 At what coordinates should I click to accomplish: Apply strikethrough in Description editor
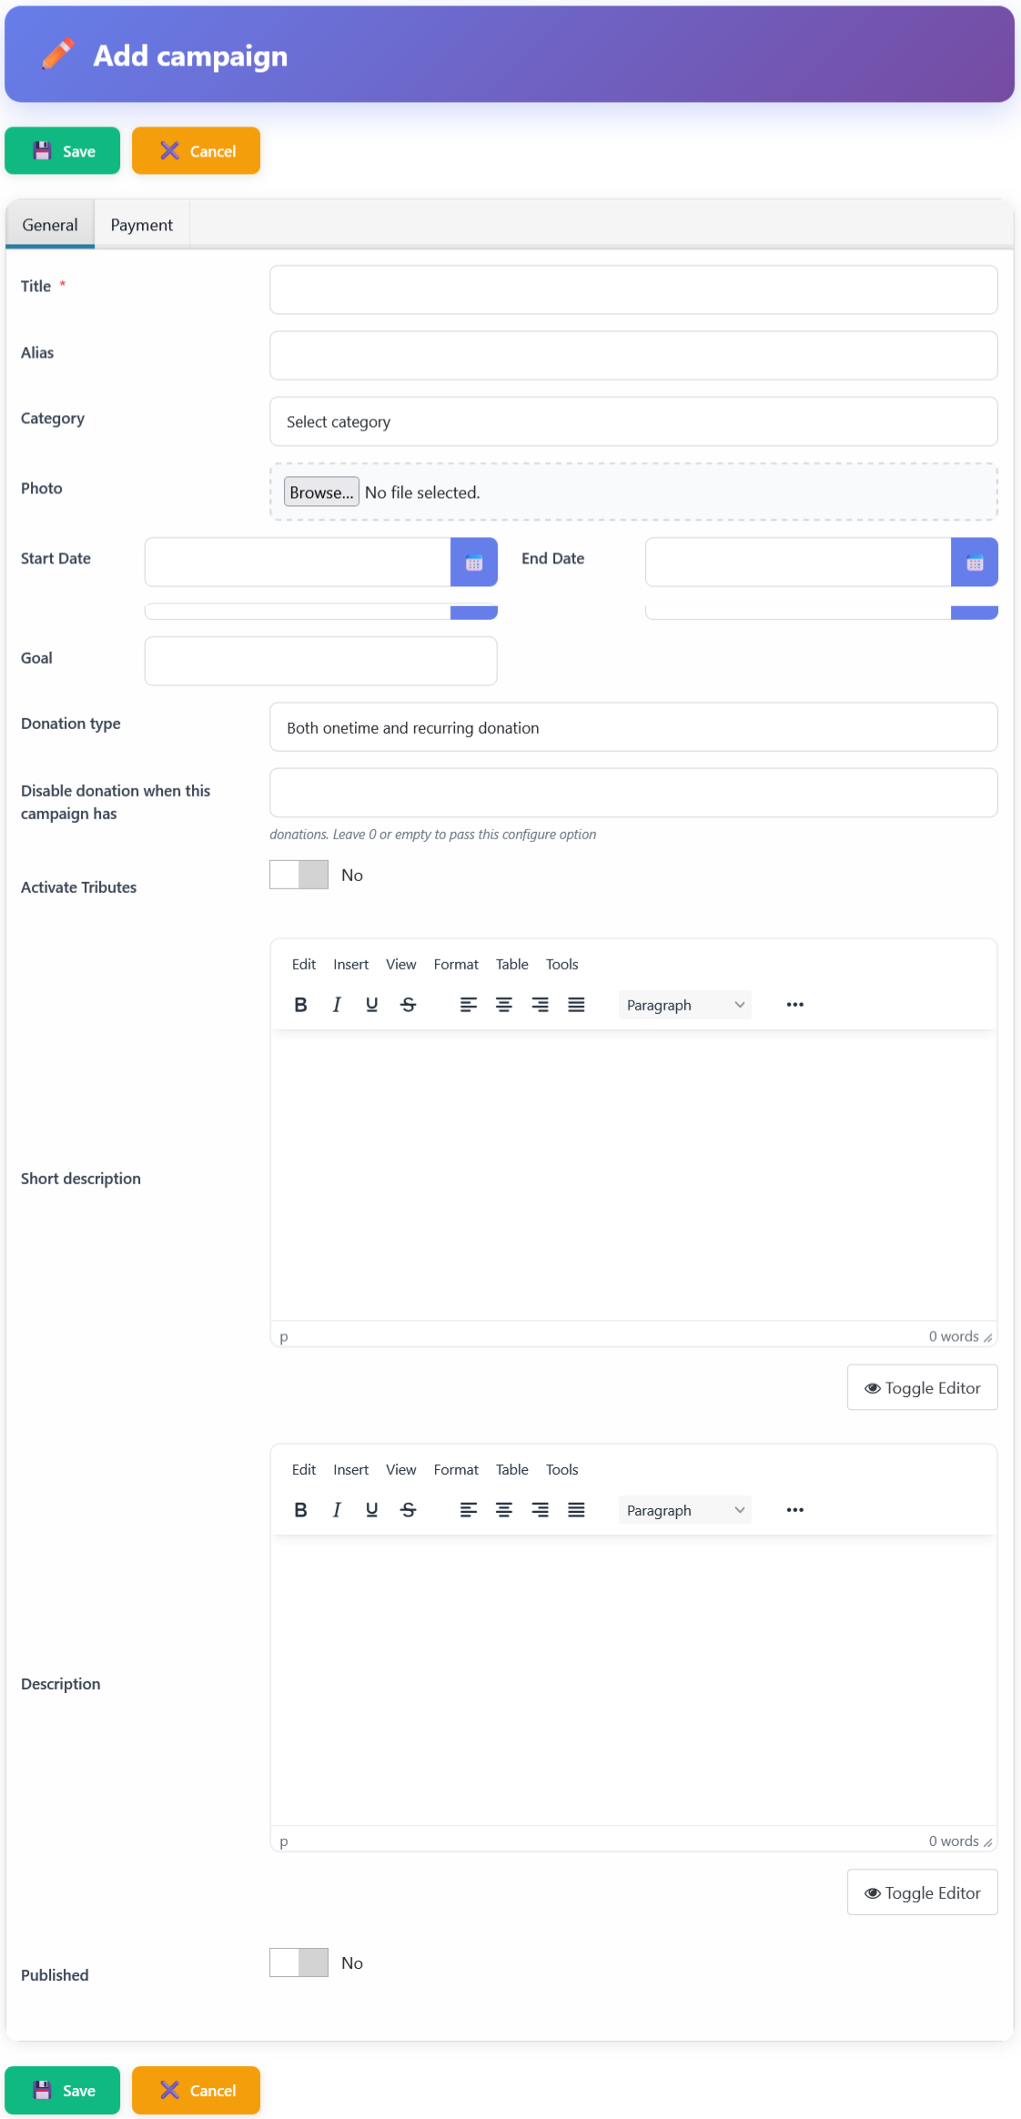[409, 1510]
